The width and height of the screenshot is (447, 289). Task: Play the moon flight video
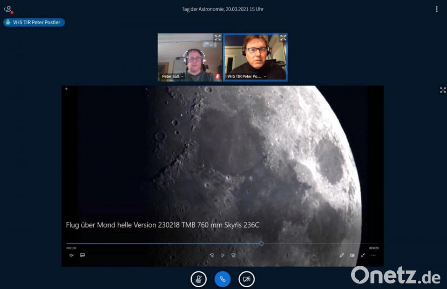223,255
